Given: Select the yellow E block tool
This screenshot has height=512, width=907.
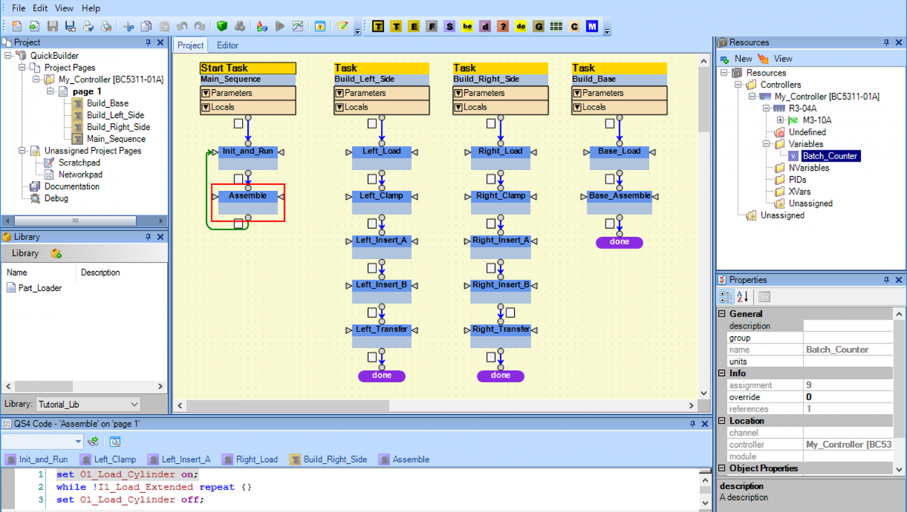Looking at the screenshot, I should (x=413, y=26).
